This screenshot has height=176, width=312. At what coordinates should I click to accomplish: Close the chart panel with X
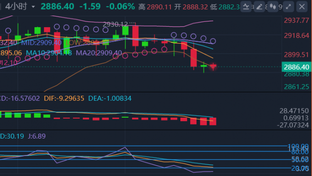pos(302,7)
